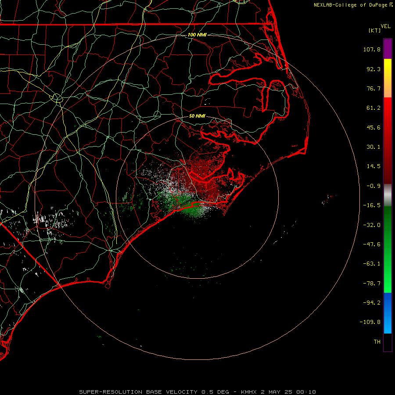Click the blue segment of the velocity color bar
This screenshot has height=395, width=395.
(x=388, y=313)
